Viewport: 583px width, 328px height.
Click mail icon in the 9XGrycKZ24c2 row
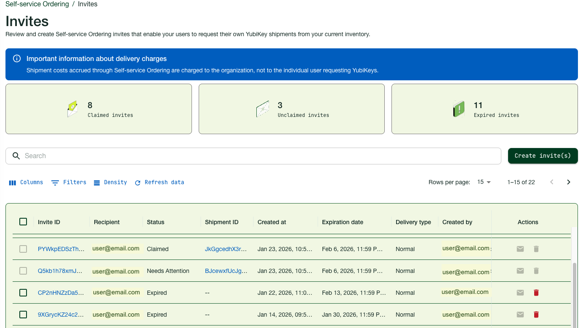(520, 315)
